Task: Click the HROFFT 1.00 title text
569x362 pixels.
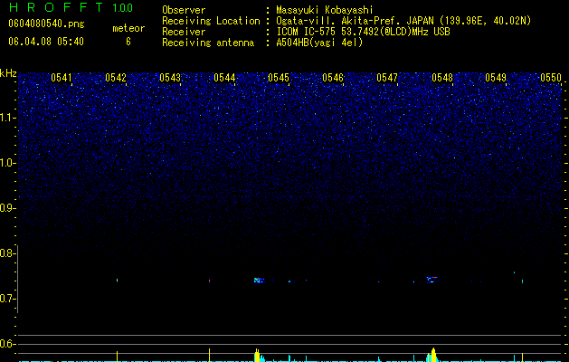Action: (x=71, y=7)
